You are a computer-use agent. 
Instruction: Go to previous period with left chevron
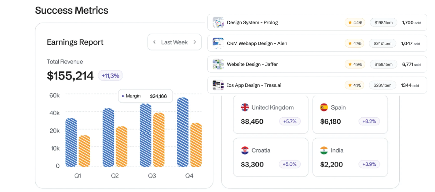click(154, 42)
